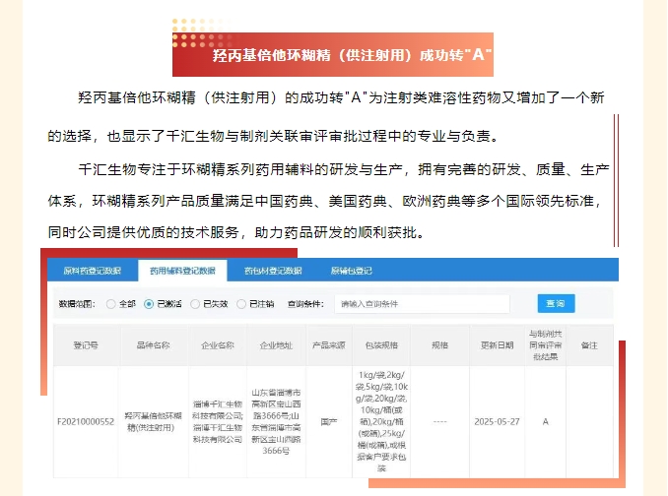Switch to the 原料药登记数据 tab
The width and height of the screenshot is (668, 496).
pyautogui.click(x=93, y=271)
